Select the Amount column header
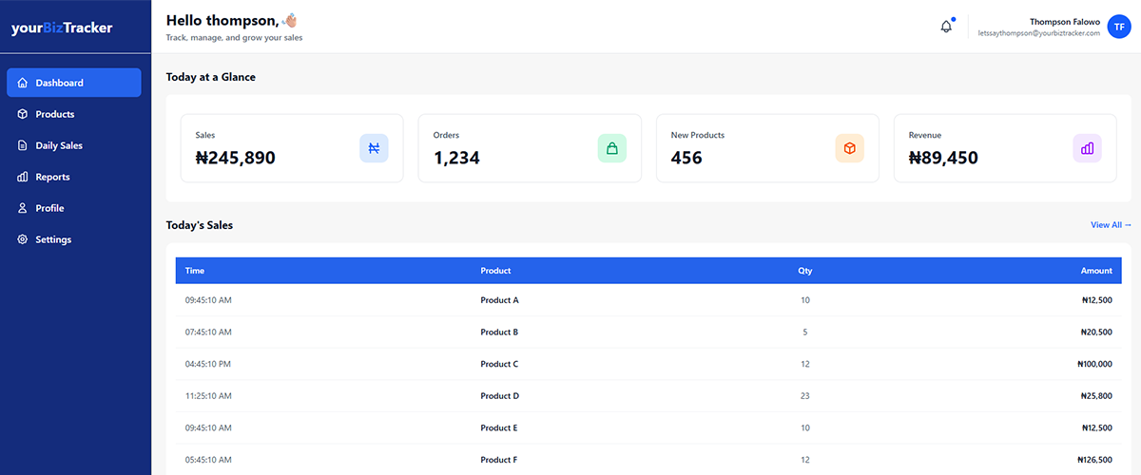The image size is (1141, 475). point(1096,271)
